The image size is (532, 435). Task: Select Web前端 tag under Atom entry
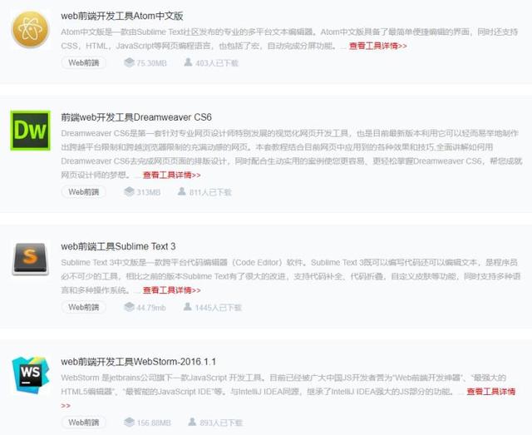click(83, 63)
